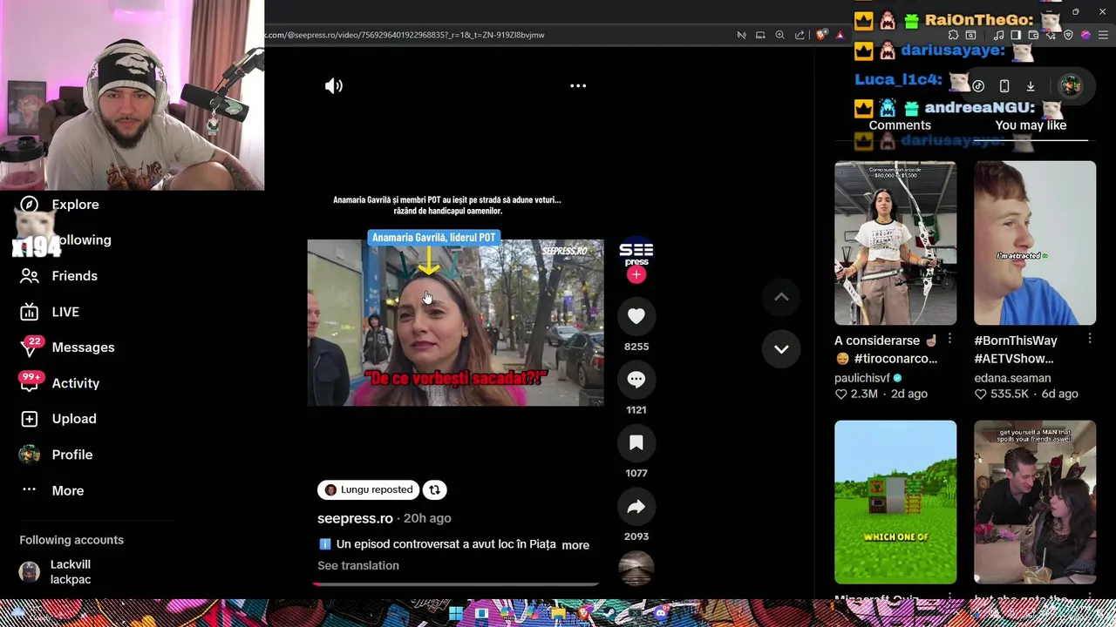Open the seepress.ro username link
Screen dimensions: 1116x627
tap(355, 518)
